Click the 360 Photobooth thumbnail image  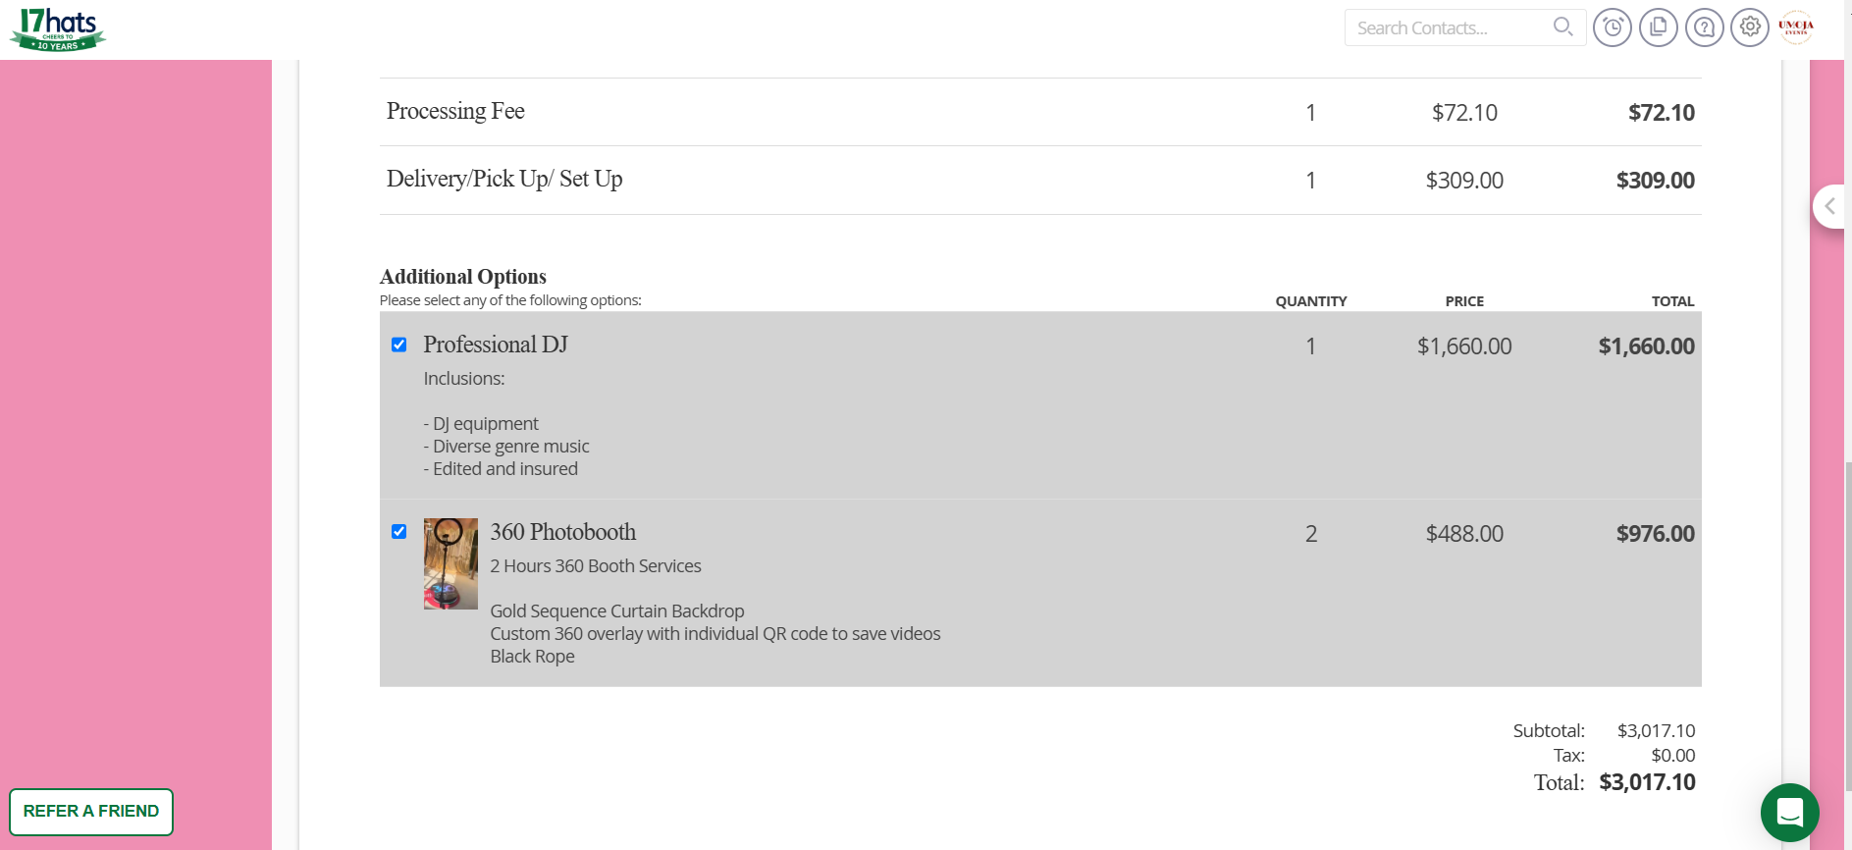tap(450, 563)
